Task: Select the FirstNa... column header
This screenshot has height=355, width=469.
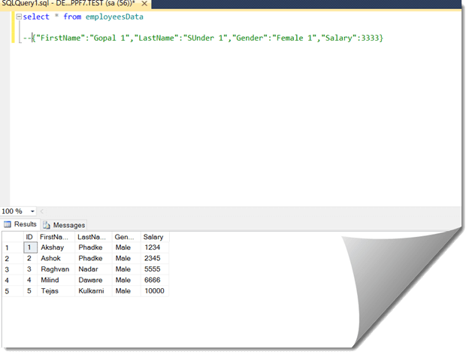Action: (56, 237)
